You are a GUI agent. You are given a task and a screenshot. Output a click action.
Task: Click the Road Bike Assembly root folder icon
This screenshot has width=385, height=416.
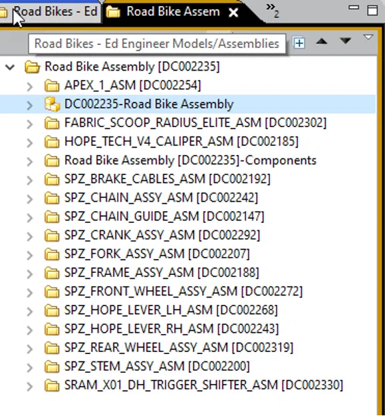[x=32, y=67]
